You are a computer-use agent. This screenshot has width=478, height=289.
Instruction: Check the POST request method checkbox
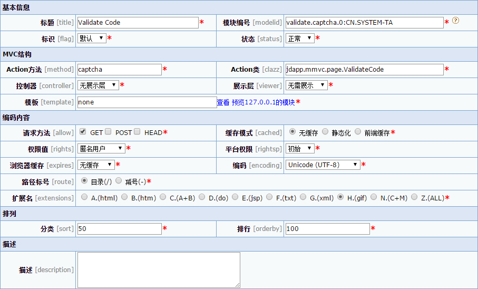(108, 132)
